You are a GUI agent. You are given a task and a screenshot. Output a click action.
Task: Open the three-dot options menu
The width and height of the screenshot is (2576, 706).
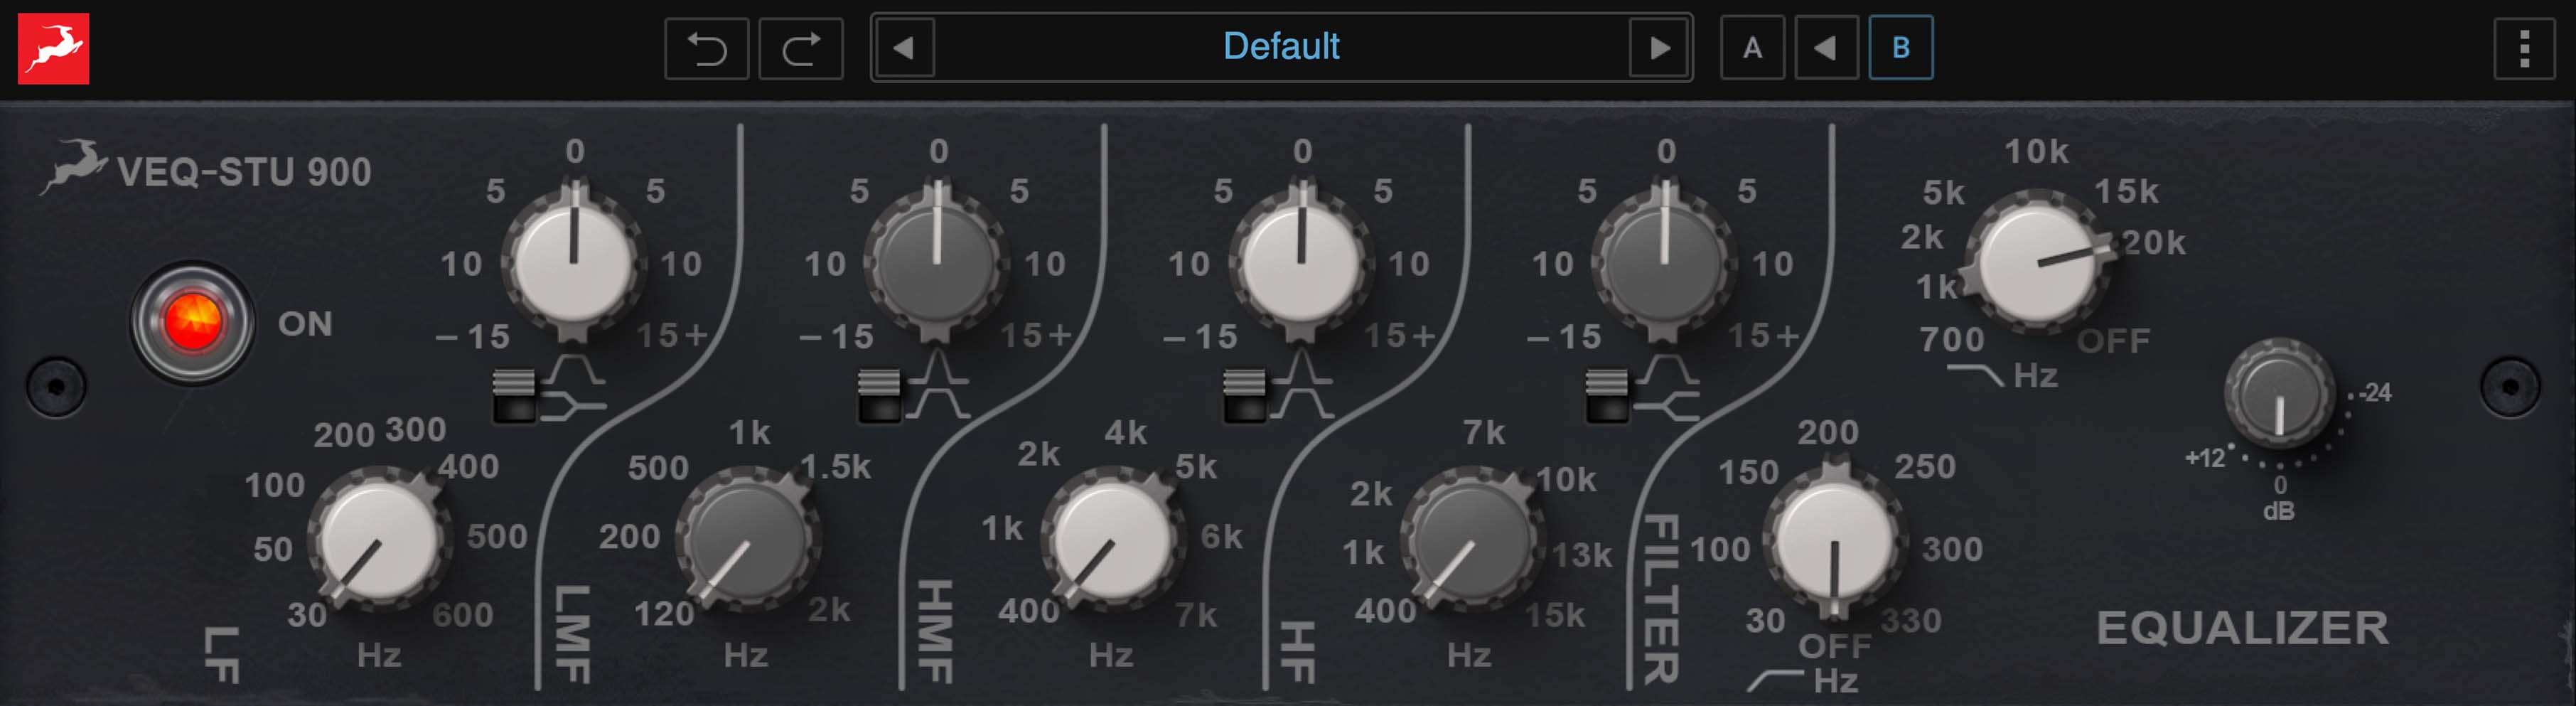pyautogui.click(x=2524, y=48)
